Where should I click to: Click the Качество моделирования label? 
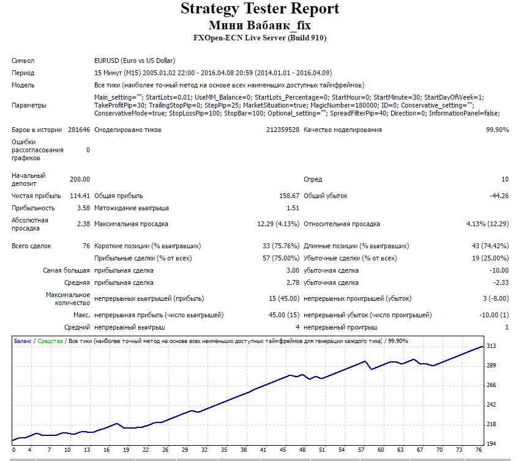[x=343, y=130]
